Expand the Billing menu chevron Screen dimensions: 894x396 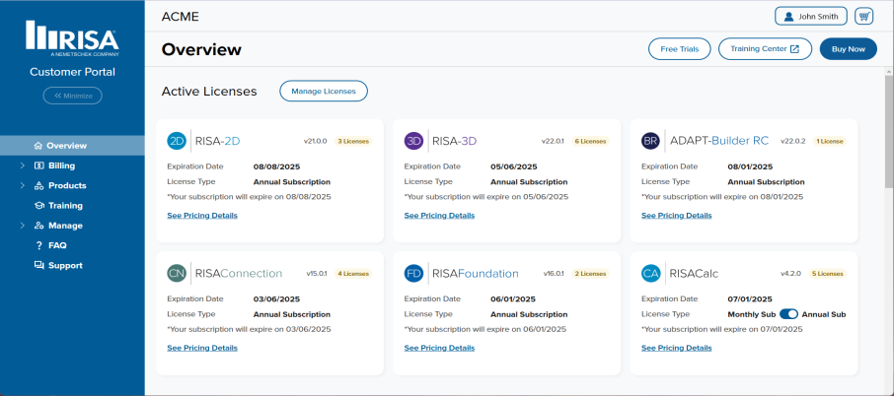point(23,165)
